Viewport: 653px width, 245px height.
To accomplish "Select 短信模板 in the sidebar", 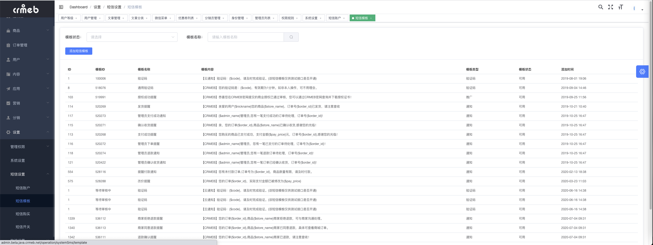I will [x=23, y=201].
